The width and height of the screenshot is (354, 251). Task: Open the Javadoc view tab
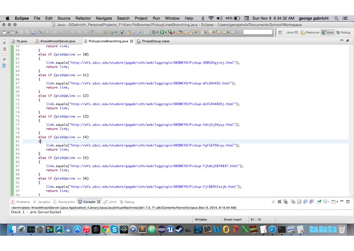42,202
